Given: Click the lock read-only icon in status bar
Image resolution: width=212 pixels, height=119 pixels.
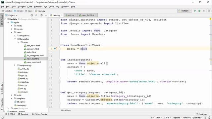Looking at the screenshot, I should tap(205, 118).
